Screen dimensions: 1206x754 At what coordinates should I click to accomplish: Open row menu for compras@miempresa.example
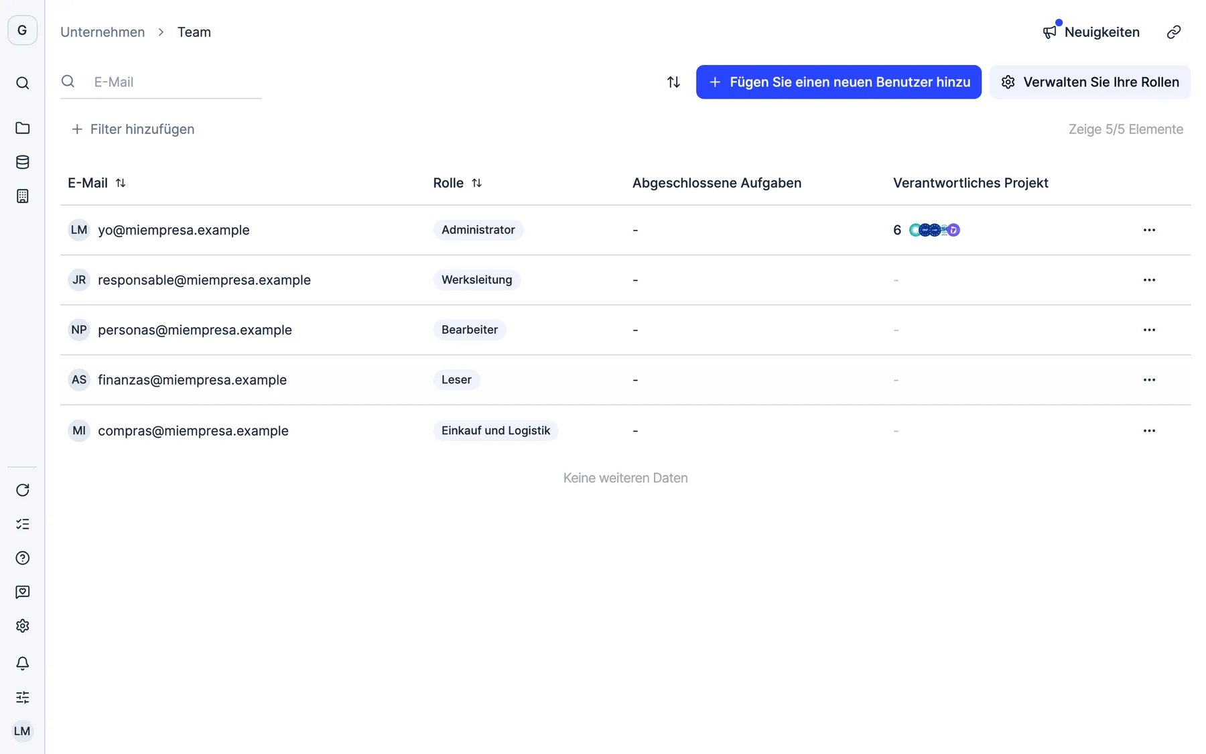coord(1149,431)
